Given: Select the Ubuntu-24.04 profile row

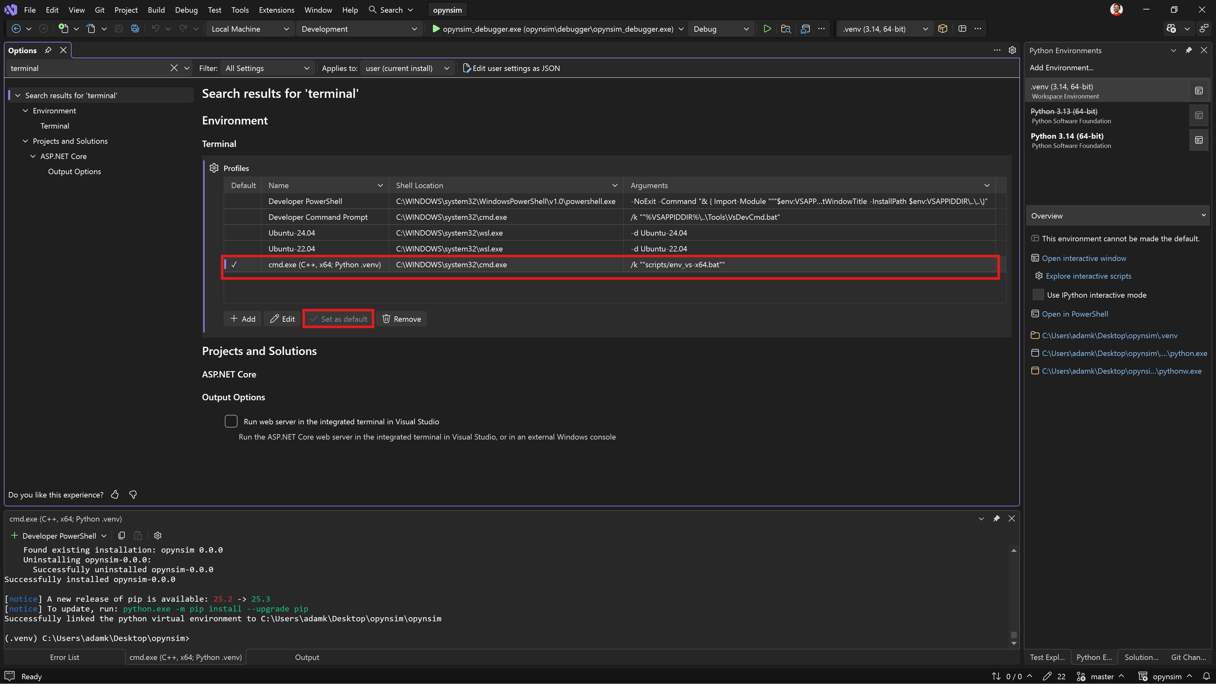Looking at the screenshot, I should click(291, 233).
